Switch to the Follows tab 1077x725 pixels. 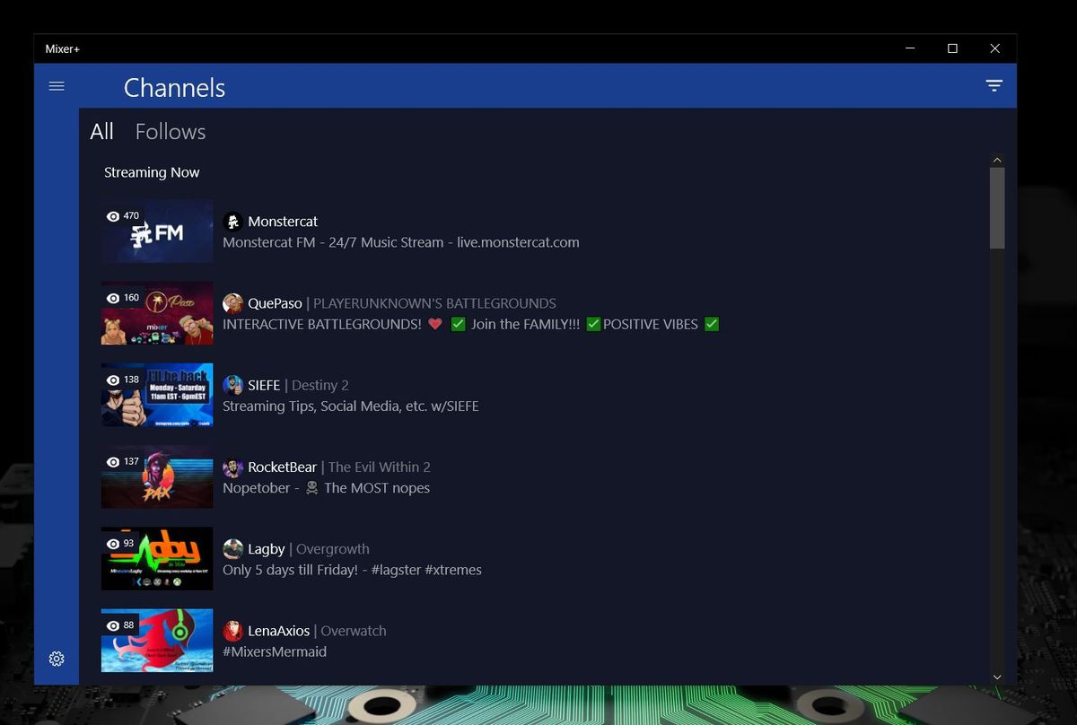[170, 131]
